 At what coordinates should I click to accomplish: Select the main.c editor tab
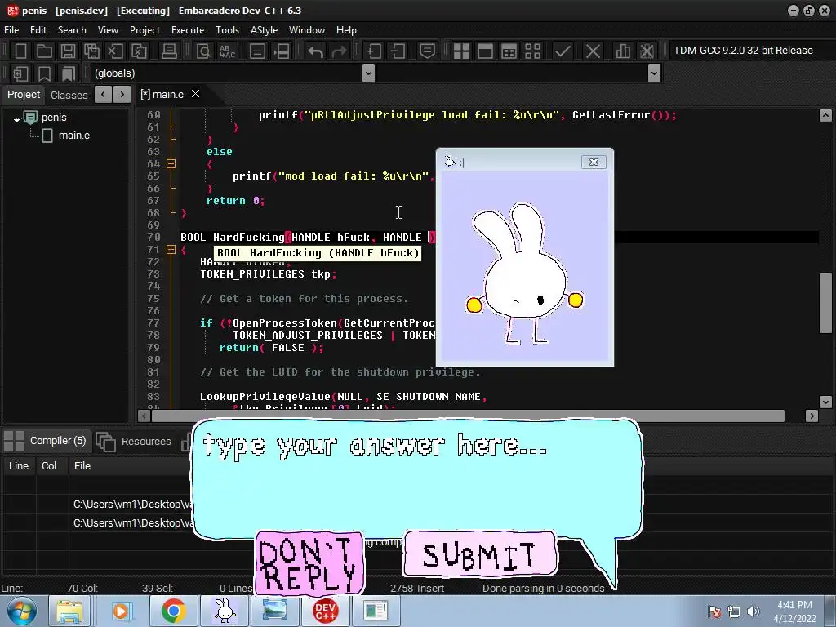162,95
